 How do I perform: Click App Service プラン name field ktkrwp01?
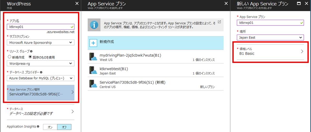[270, 23]
